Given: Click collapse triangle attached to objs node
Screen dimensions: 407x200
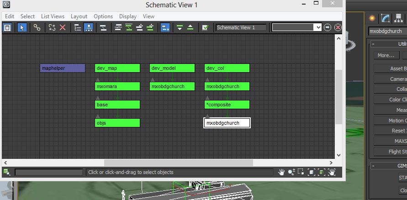Looking at the screenshot, I should (x=98, y=116).
